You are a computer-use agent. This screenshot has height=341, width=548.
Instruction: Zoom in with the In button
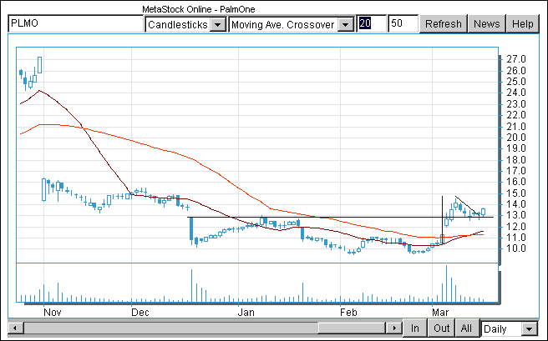415,328
